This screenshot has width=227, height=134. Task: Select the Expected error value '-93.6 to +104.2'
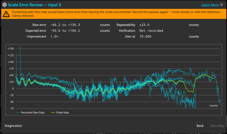pyautogui.click(x=65, y=31)
